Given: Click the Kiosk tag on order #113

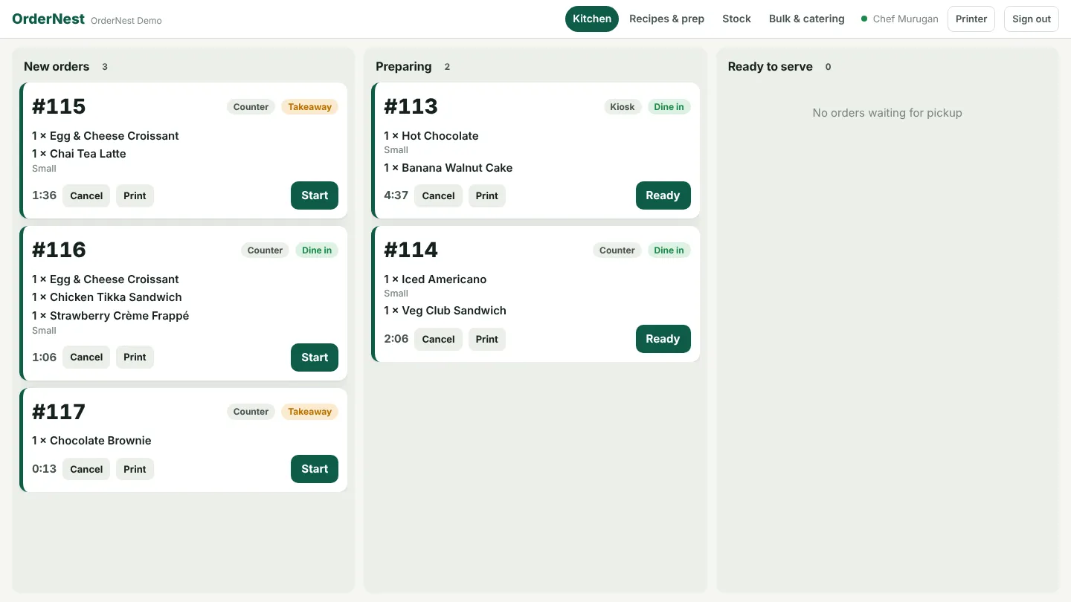Looking at the screenshot, I should tap(623, 107).
